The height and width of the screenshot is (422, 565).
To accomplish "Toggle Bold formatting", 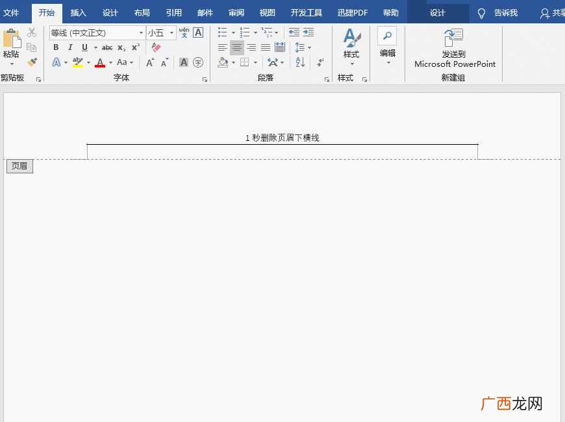I will 56,47.
